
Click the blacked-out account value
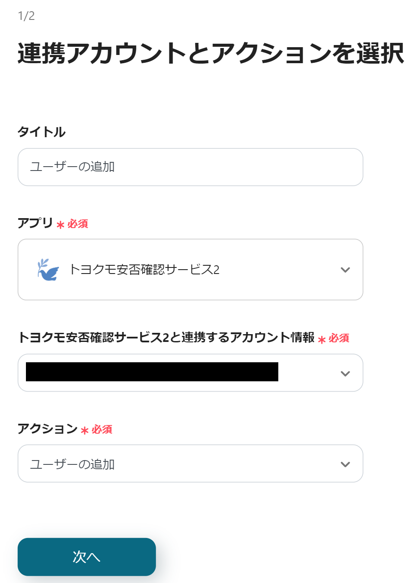pos(152,372)
